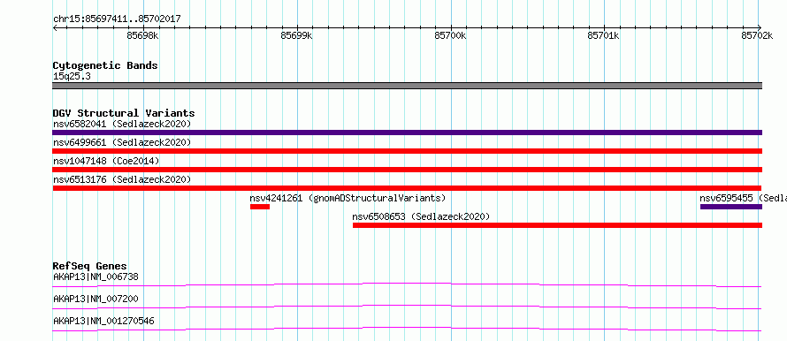This screenshot has width=787, height=341.
Task: Click the nsv6582041 purple variant bar
Action: click(x=407, y=133)
